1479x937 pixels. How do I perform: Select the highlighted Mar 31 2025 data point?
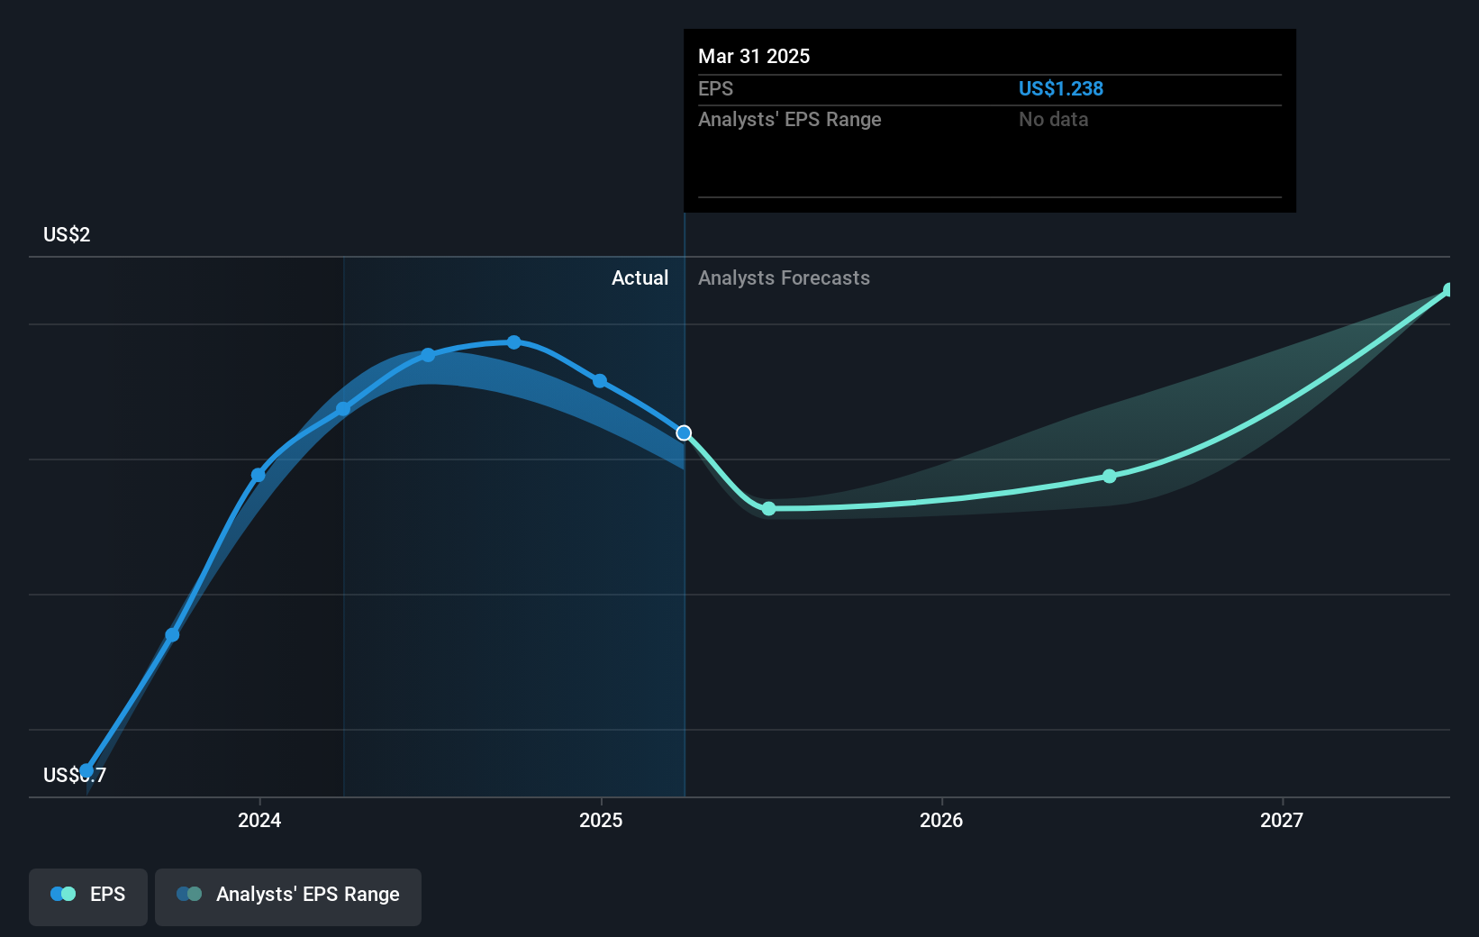click(x=684, y=432)
